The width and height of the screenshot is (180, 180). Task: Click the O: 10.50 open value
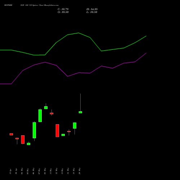pyautogui.click(x=63, y=12)
